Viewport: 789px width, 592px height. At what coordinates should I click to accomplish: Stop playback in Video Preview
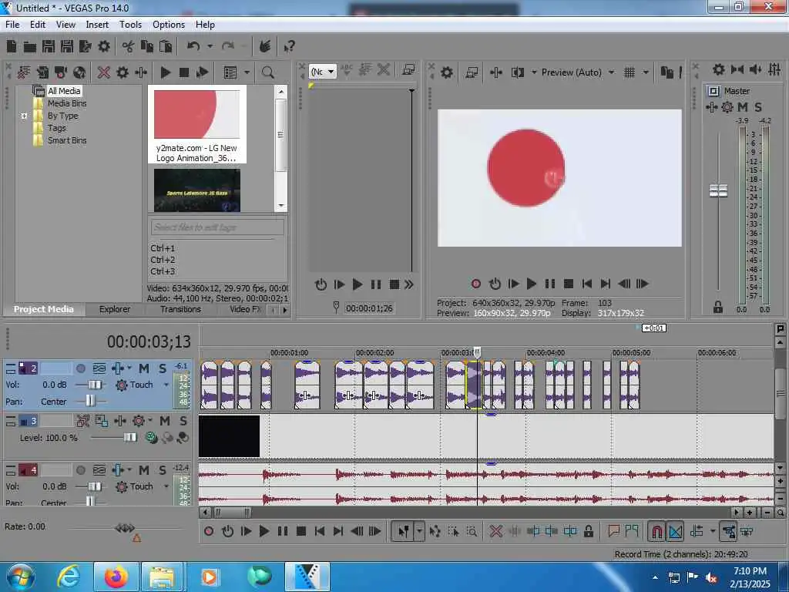click(x=569, y=284)
